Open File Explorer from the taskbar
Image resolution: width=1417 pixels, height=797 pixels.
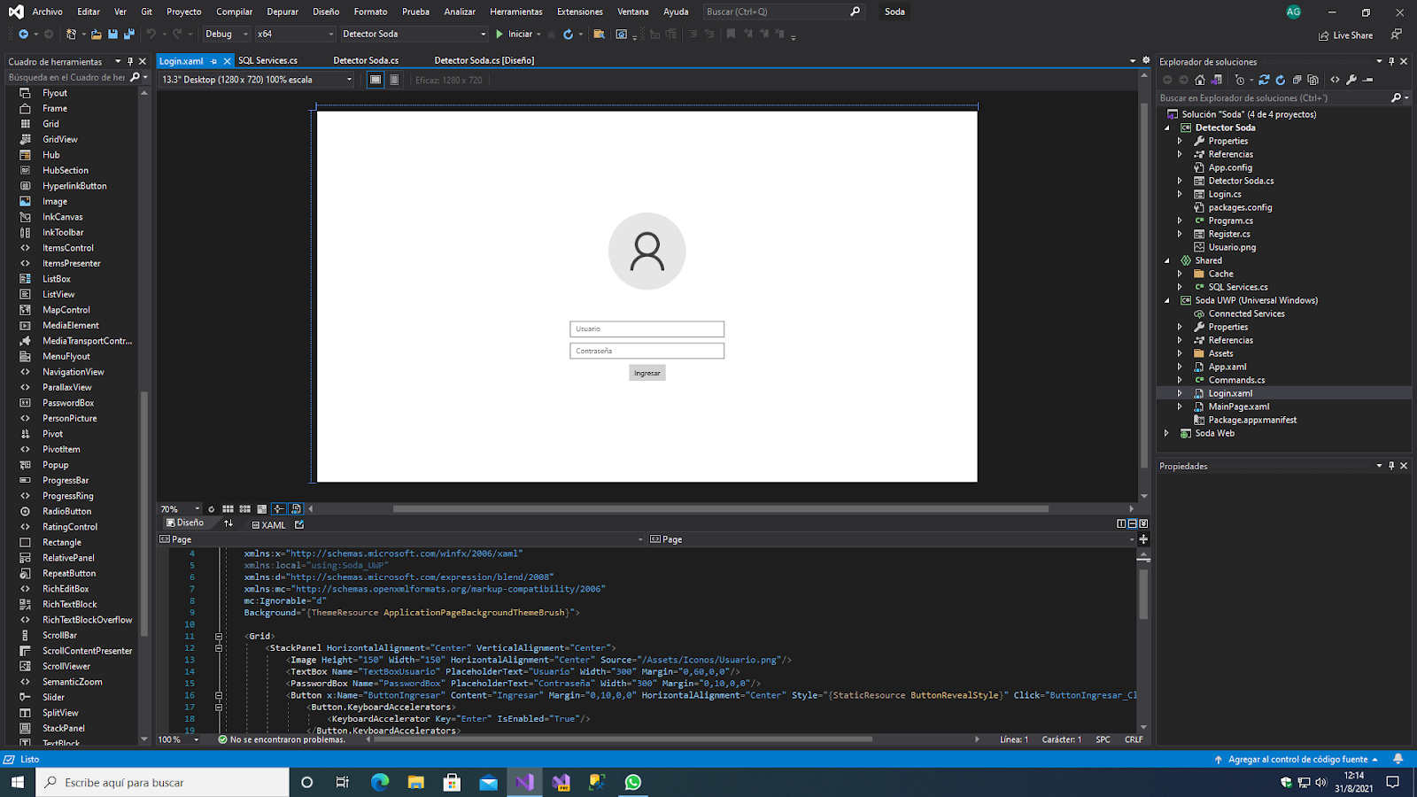[416, 782]
